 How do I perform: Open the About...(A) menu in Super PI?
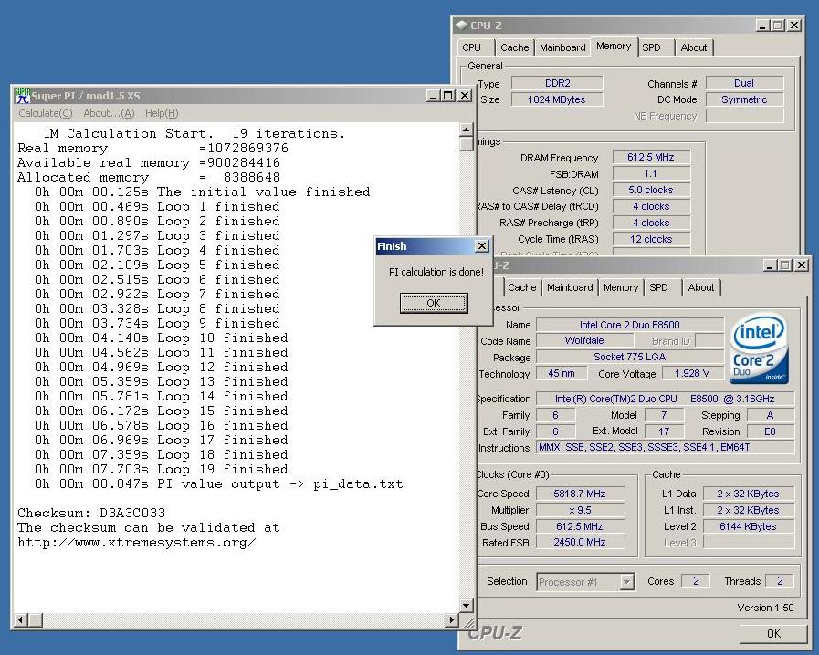109,113
